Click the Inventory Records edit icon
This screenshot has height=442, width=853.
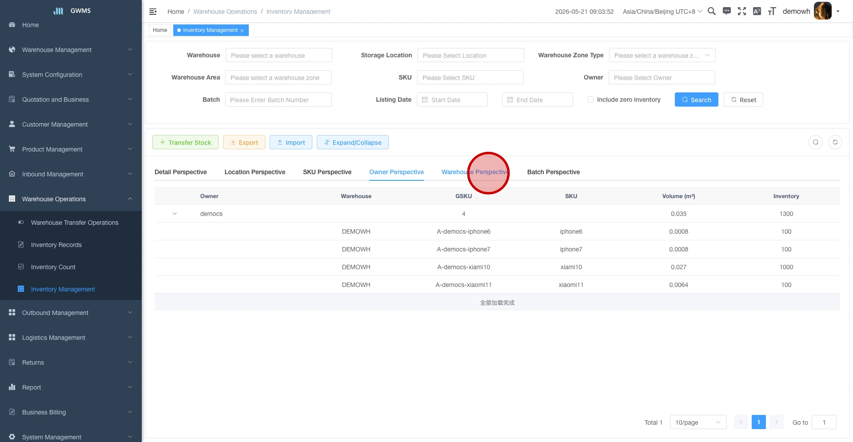click(x=21, y=245)
